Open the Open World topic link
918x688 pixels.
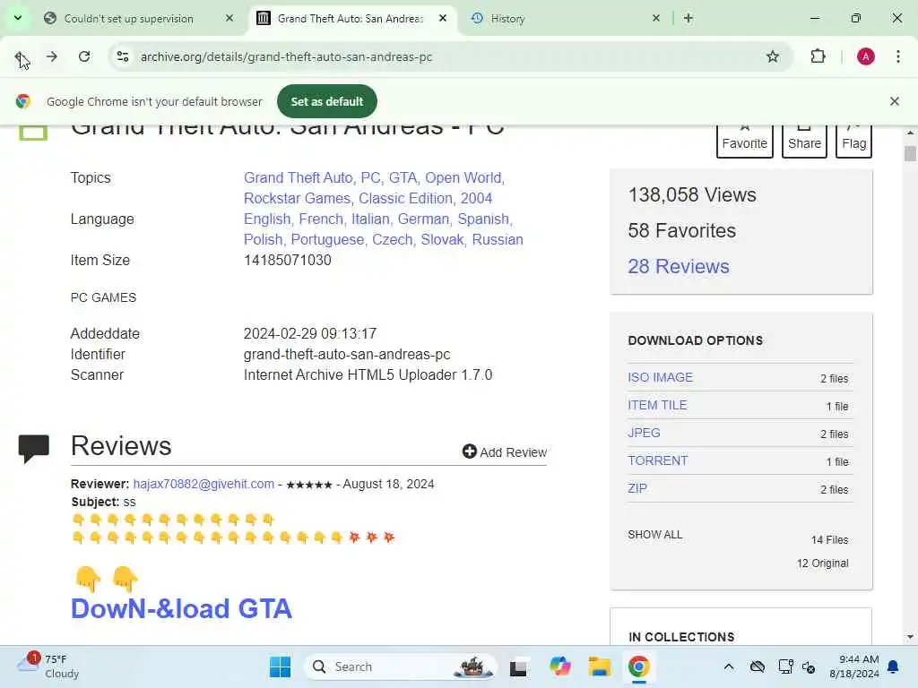463,178
